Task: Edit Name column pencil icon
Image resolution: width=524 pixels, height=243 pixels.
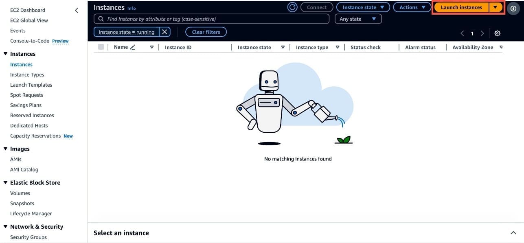Action: tap(132, 47)
